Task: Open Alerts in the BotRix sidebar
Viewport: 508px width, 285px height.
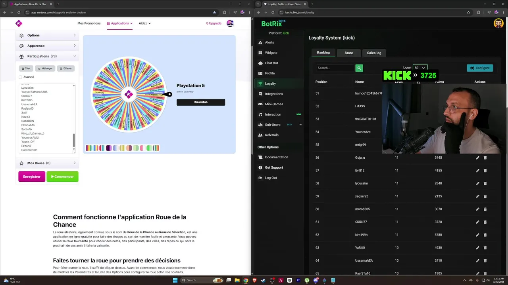Action: (269, 42)
